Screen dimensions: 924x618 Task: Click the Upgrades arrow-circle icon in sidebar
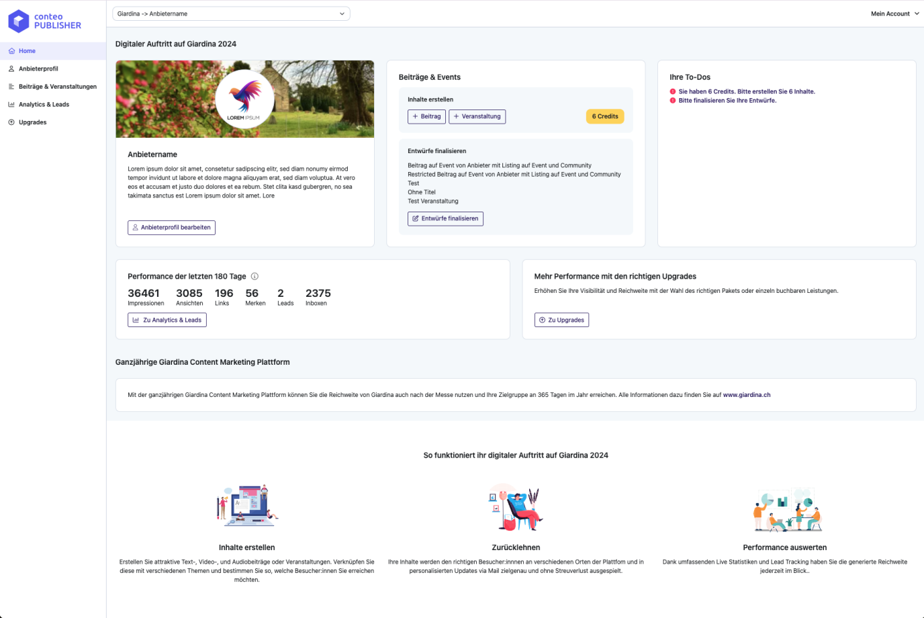[x=11, y=122]
